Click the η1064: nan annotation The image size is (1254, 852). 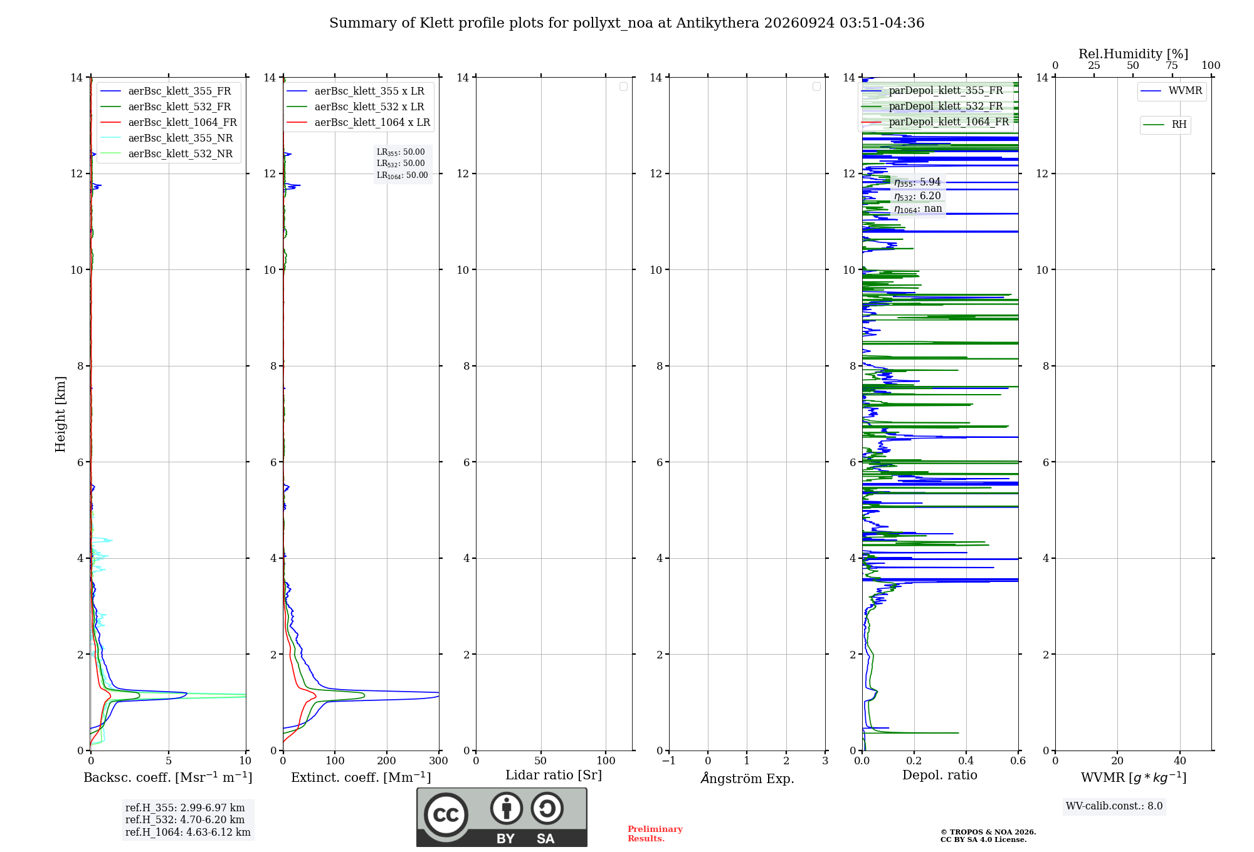coord(918,209)
